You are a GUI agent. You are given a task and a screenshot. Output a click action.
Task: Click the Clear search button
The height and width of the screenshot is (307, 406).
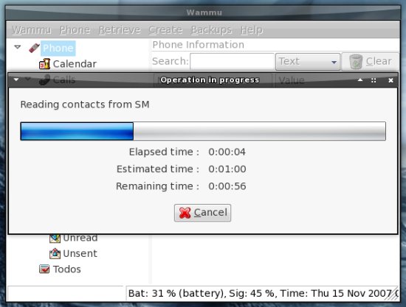[371, 62]
